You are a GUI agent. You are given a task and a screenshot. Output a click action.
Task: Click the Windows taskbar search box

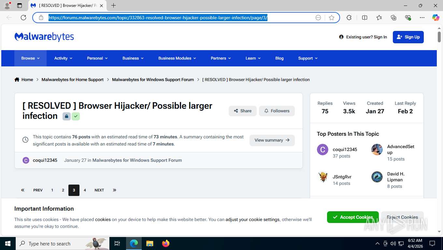click(62, 243)
